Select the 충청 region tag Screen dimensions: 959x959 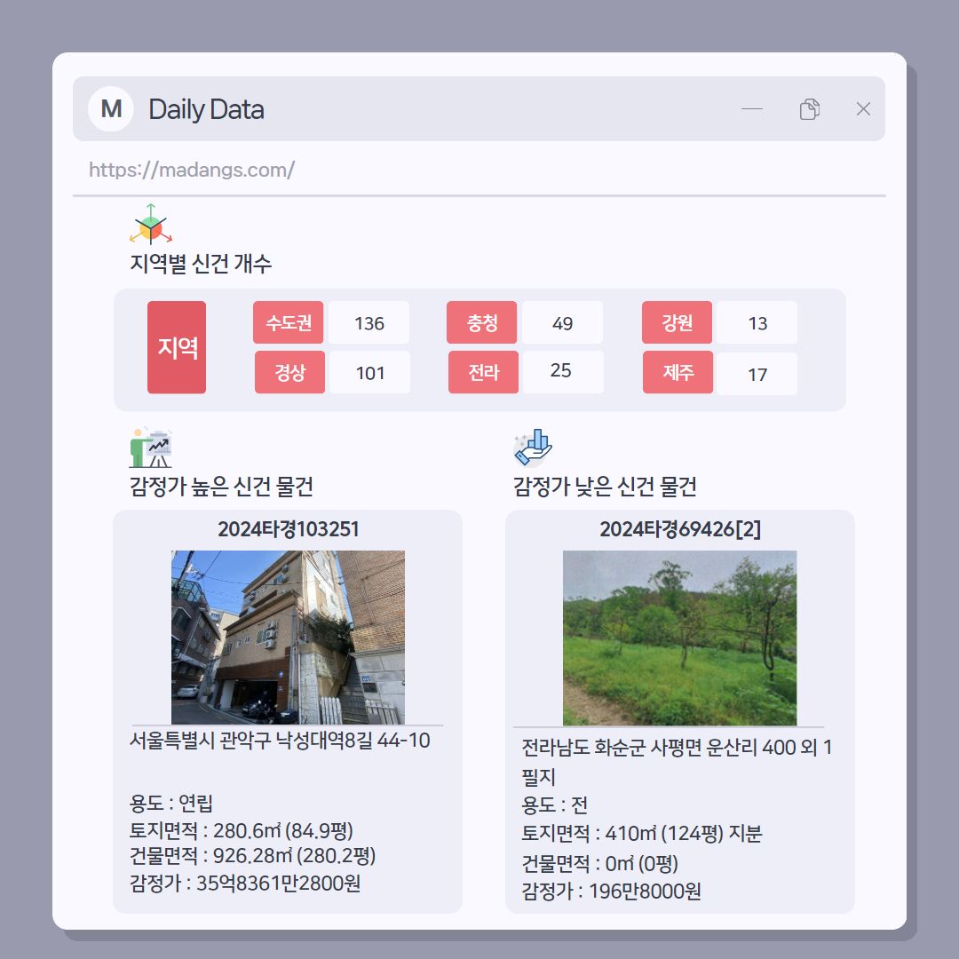pos(481,322)
